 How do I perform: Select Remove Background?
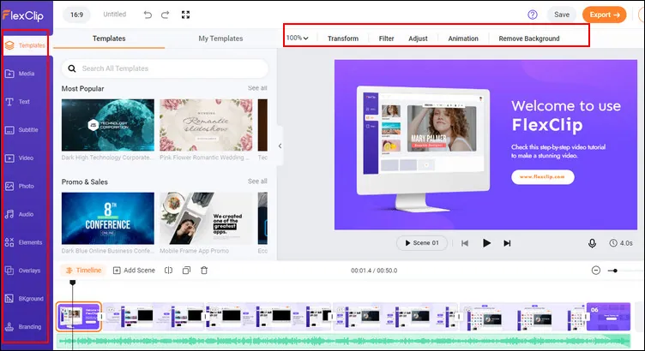(x=529, y=39)
